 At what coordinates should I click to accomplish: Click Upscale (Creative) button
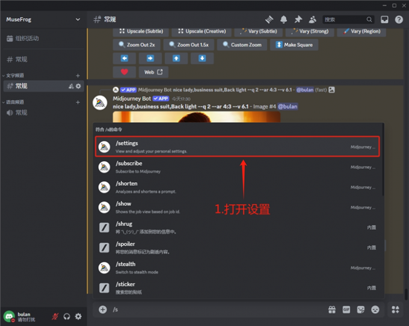pos(201,31)
